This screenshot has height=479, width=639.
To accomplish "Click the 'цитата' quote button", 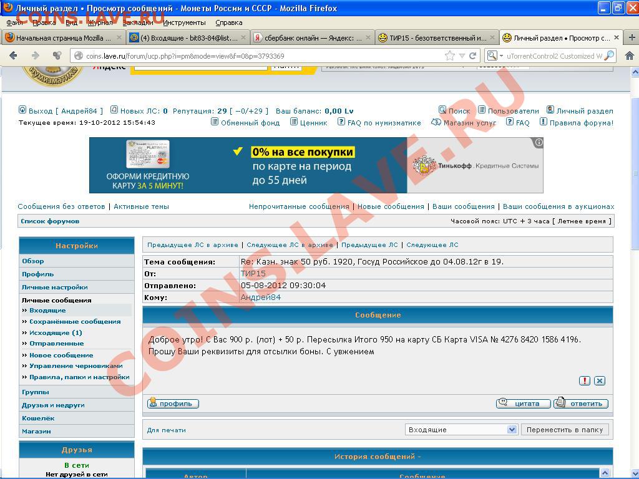I will (x=524, y=404).
